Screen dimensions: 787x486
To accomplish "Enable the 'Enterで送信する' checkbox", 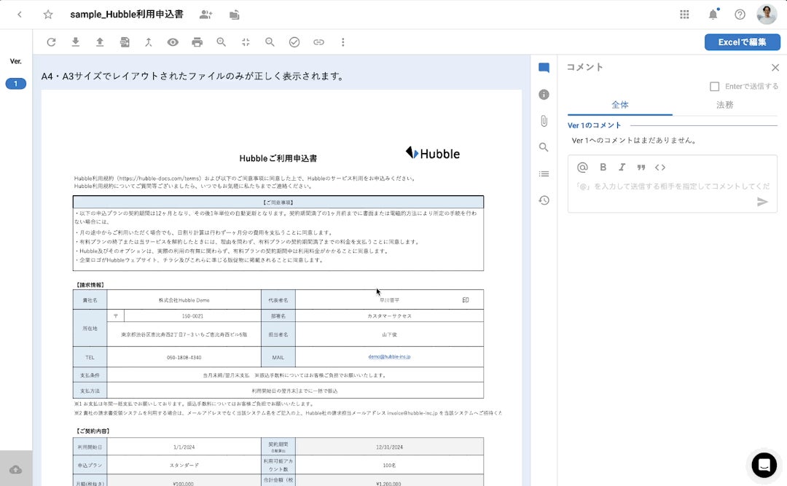I will click(x=714, y=86).
